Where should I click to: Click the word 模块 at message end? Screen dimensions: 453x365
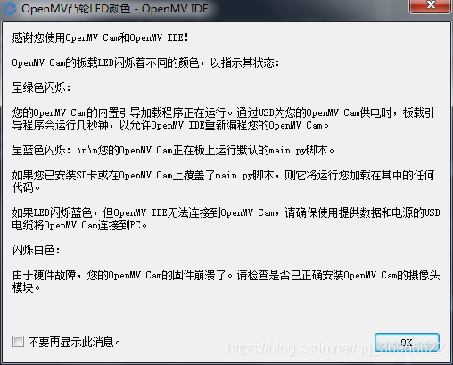[x=26, y=287]
